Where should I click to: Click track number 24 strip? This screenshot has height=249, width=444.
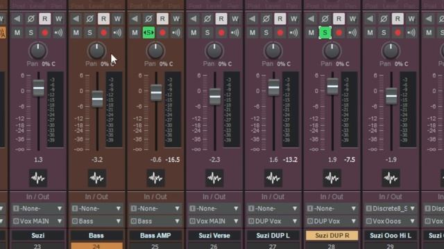pyautogui.click(x=96, y=246)
